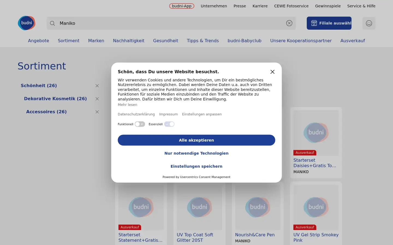Open the Tipps & Trends menu
Screen dimensions: 393x245
click(x=203, y=41)
